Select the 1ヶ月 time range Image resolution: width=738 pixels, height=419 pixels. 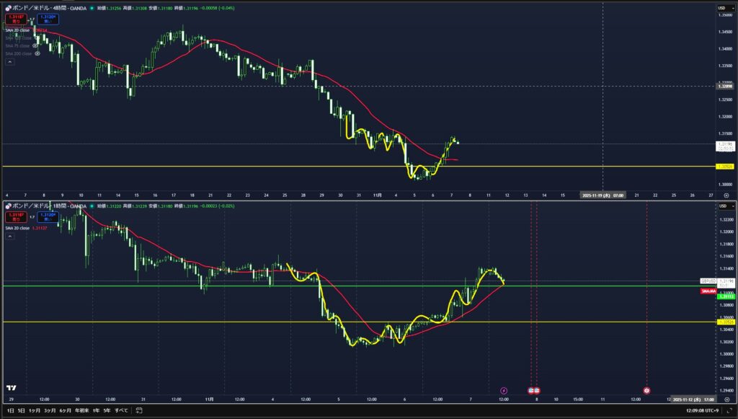pos(34,410)
